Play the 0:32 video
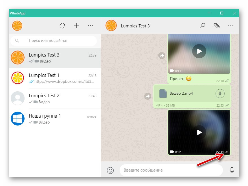The width and height of the screenshot is (248, 186). coord(199,132)
